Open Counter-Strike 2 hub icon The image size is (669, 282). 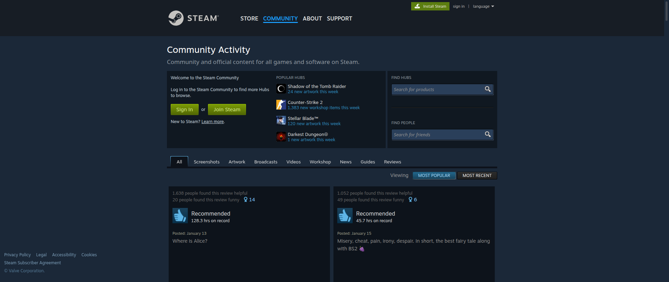tap(281, 105)
